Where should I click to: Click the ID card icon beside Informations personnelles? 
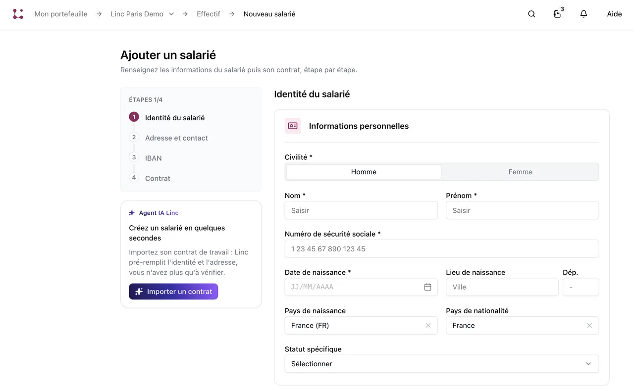point(293,126)
